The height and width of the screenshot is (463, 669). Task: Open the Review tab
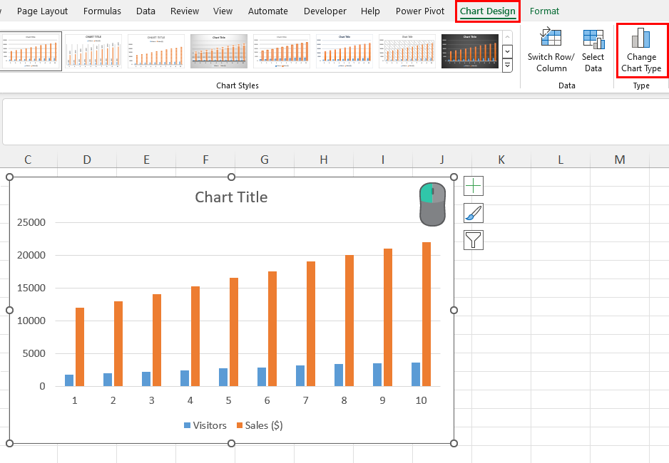(x=184, y=11)
